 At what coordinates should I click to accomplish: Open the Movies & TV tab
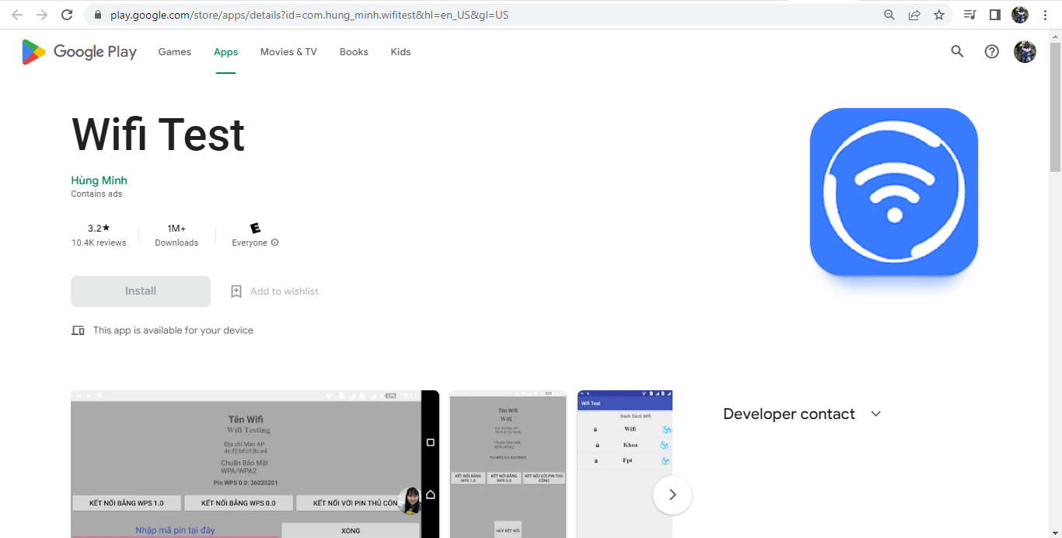point(288,52)
